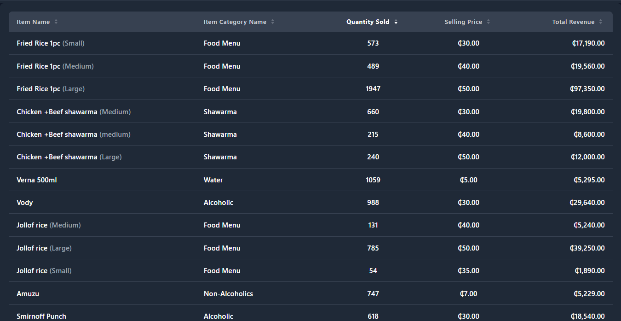Click sort icon beside Item Category Name
The width and height of the screenshot is (621, 321).
[x=273, y=22]
